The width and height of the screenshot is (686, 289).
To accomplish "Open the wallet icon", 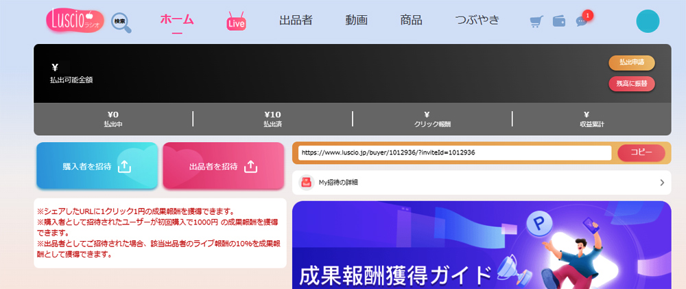I will tap(559, 21).
